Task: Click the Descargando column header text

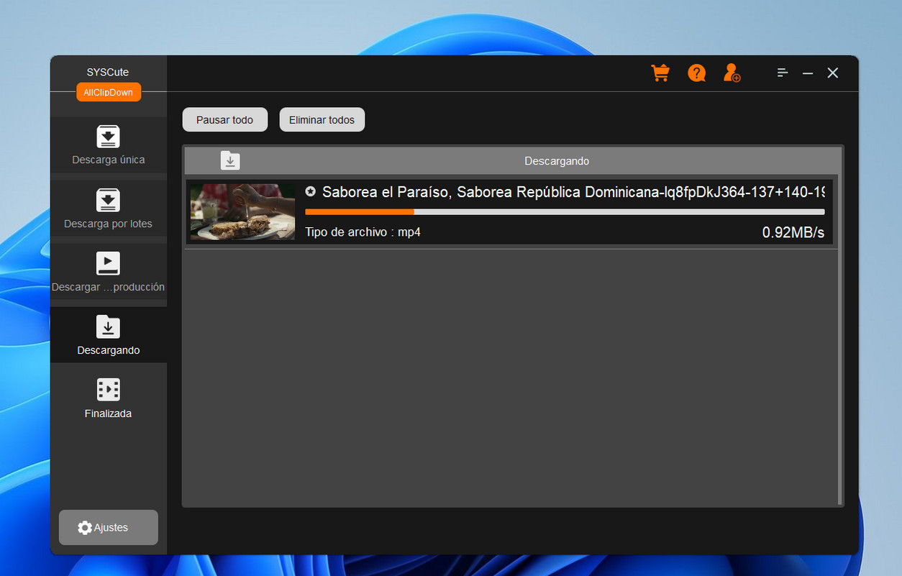Action: 556,161
